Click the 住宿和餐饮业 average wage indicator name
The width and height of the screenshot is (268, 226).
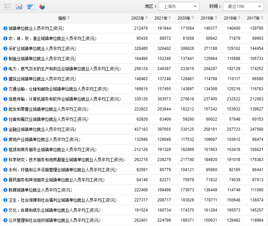(48, 119)
